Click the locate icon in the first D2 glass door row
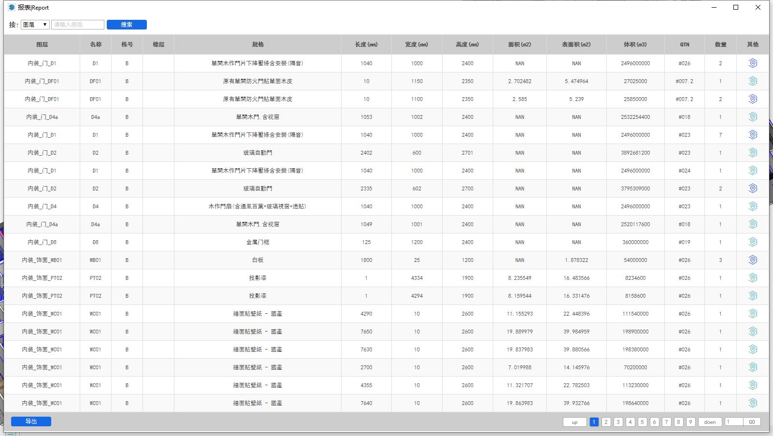The height and width of the screenshot is (436, 773). pyautogui.click(x=752, y=153)
